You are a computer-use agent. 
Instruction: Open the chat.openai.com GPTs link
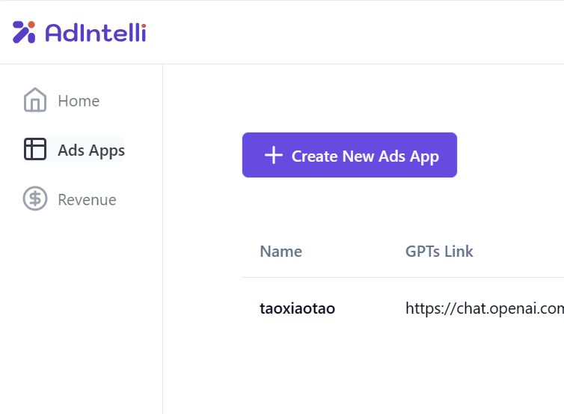click(x=485, y=308)
